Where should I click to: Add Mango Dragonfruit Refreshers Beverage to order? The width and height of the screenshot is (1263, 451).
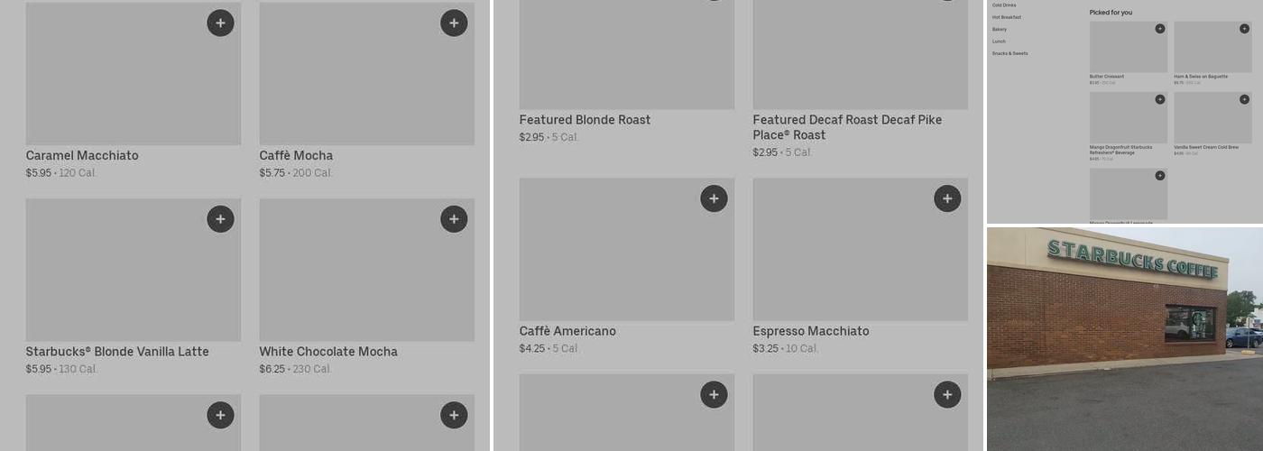pyautogui.click(x=1160, y=99)
